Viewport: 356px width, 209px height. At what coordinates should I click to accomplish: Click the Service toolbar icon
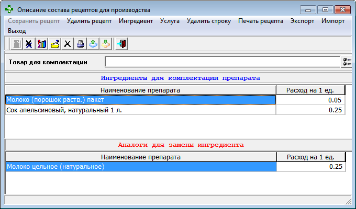[55, 44]
